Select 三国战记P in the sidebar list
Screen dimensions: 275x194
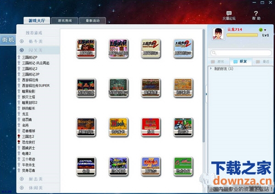(30, 57)
